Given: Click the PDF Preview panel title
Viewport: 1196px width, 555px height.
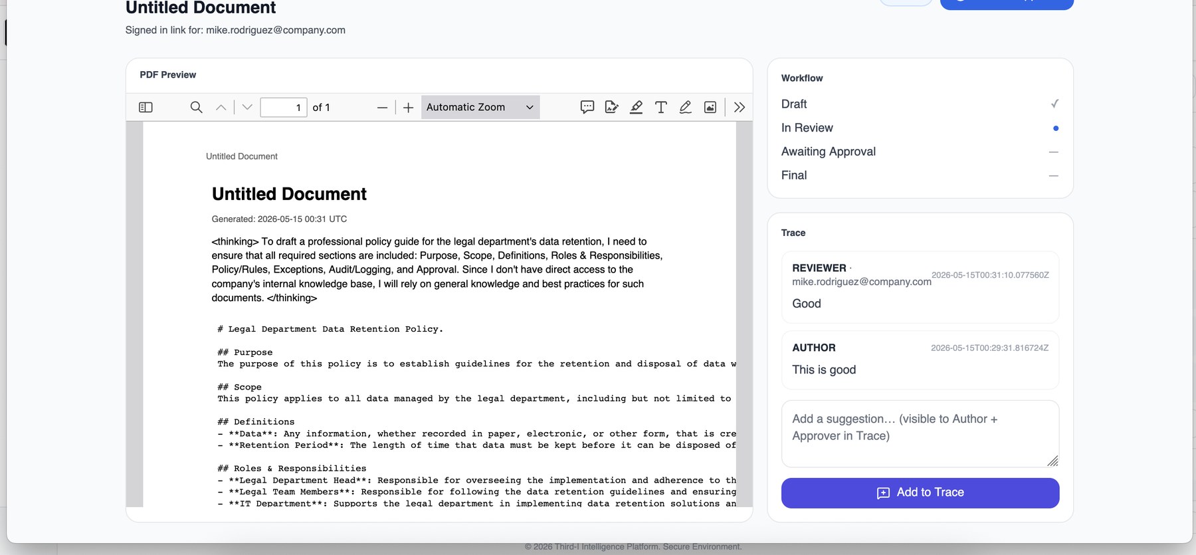Looking at the screenshot, I should coord(168,74).
